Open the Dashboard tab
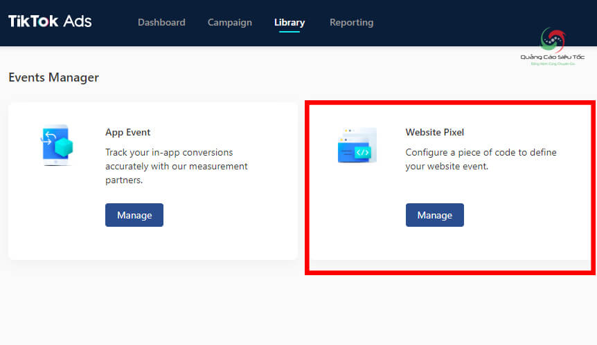The width and height of the screenshot is (597, 345). pyautogui.click(x=161, y=22)
